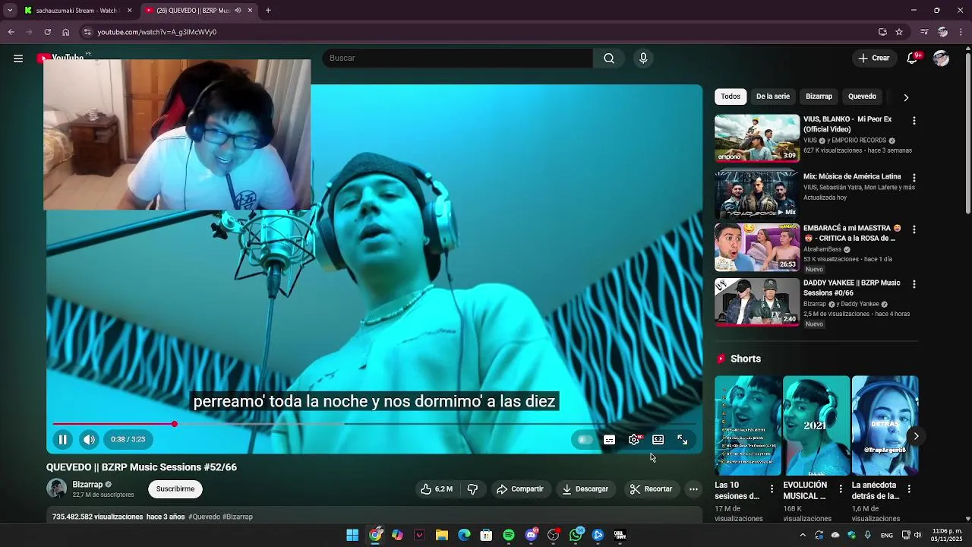Open options for Mi Peor Ex video

[914, 121]
